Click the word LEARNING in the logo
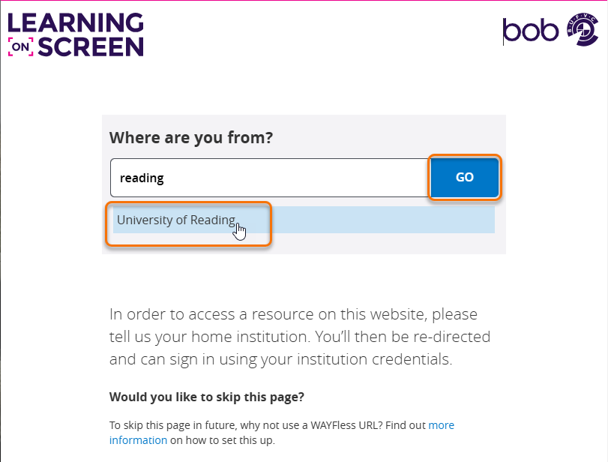The width and height of the screenshot is (608, 462). click(75, 22)
